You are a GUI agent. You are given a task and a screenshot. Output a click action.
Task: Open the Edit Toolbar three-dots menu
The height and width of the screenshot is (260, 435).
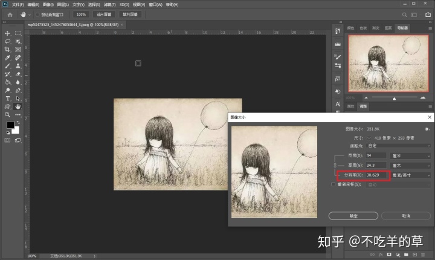(18, 114)
